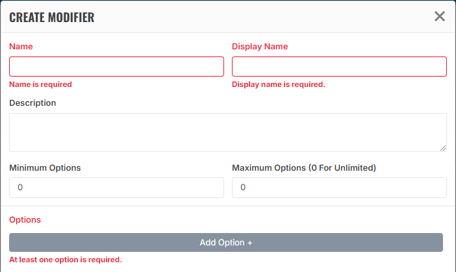Click inside the Description text area
The width and height of the screenshot is (456, 272).
[x=227, y=132]
